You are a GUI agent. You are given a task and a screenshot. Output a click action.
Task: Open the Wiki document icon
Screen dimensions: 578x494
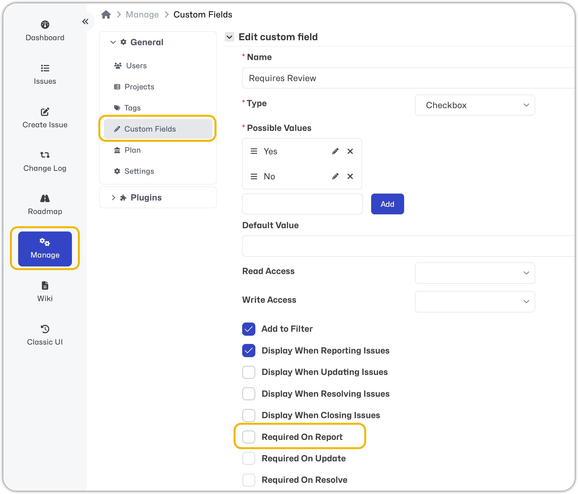point(45,285)
